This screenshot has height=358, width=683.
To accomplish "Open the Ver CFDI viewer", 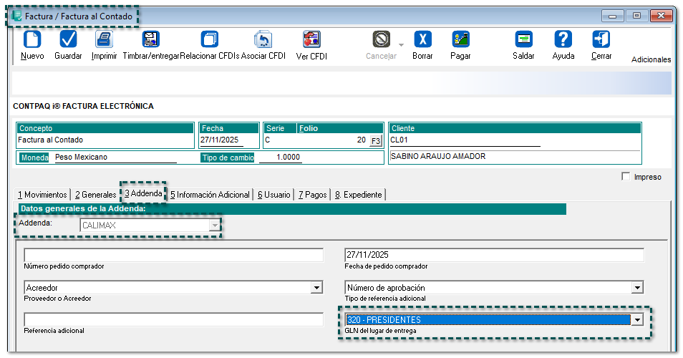I will pos(311,40).
